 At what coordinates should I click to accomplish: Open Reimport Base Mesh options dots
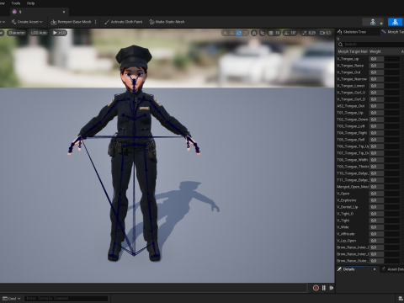96,22
